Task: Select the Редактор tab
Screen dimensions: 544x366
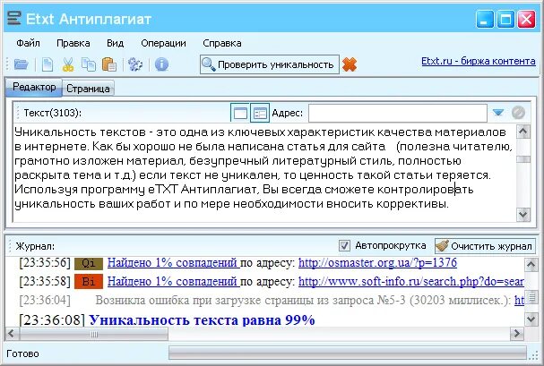Action: coord(34,87)
